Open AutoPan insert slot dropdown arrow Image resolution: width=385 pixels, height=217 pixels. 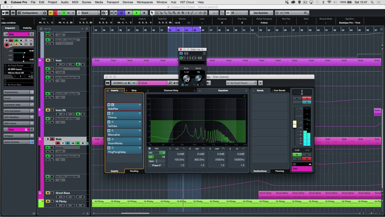(140, 105)
